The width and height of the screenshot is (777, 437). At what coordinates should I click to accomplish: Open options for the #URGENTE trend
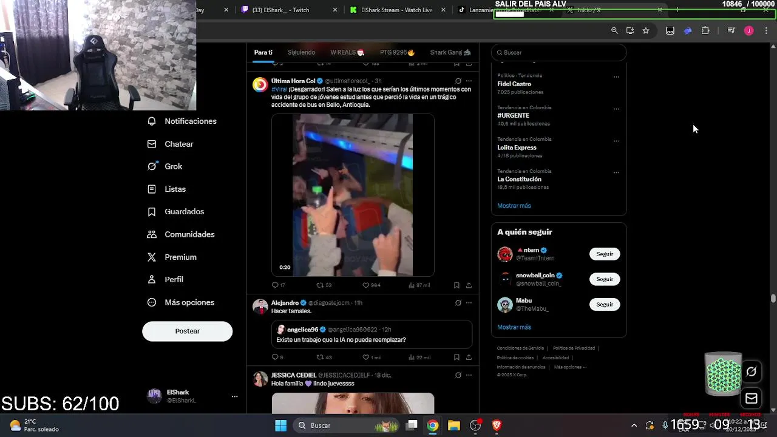coord(616,109)
